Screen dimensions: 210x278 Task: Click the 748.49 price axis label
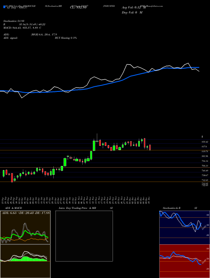click(205, 171)
